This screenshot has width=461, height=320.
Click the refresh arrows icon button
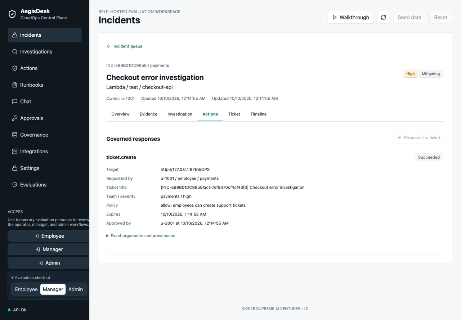[x=384, y=17]
